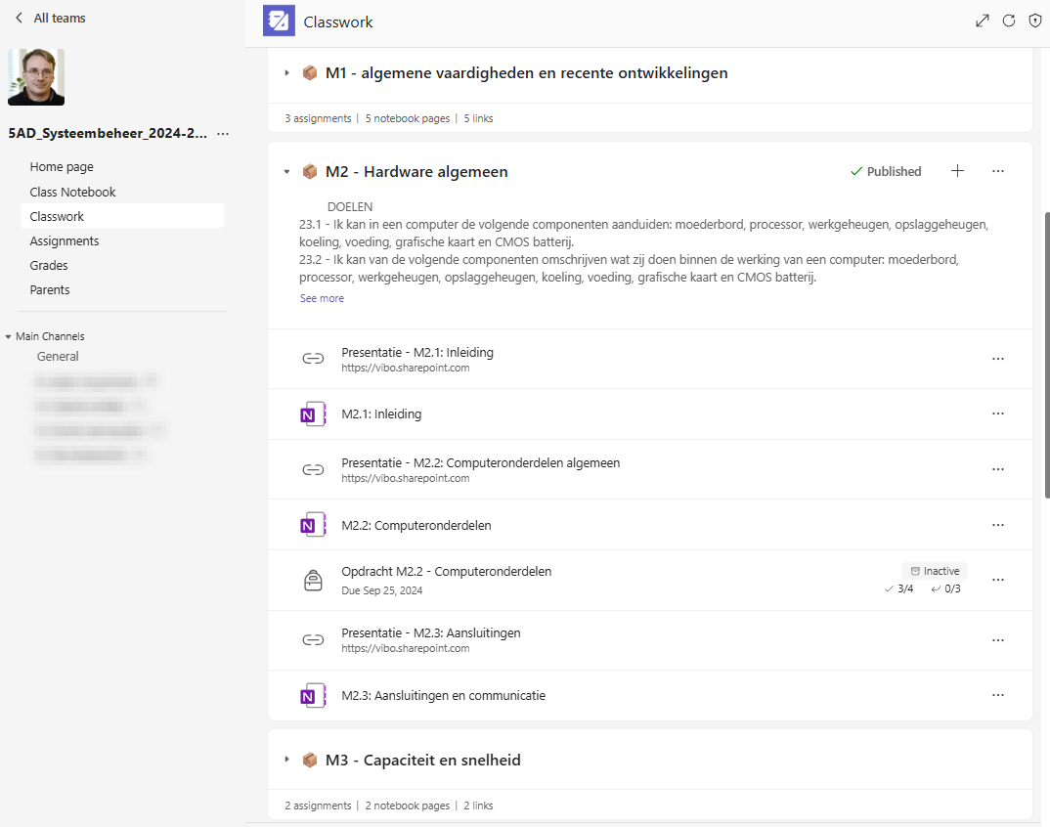Click backpack icon of Opdracht M2.2

tap(312, 580)
